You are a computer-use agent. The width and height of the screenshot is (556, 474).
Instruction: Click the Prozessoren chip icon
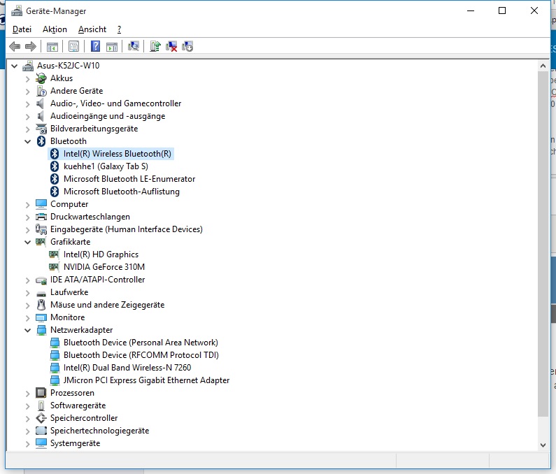tap(41, 393)
